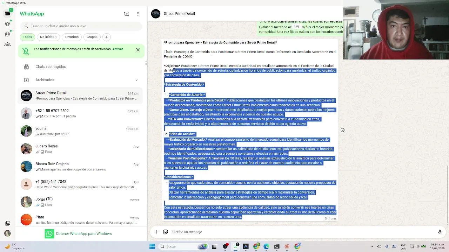Open the terminal taskbar icon
Viewport: 449px width, 252px height.
[x=276, y=246]
